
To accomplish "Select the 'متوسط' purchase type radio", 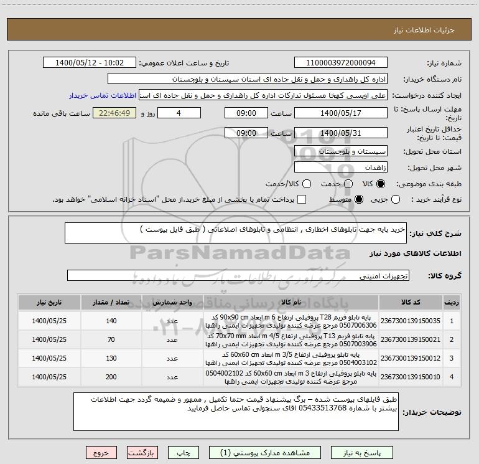I will click(359, 200).
